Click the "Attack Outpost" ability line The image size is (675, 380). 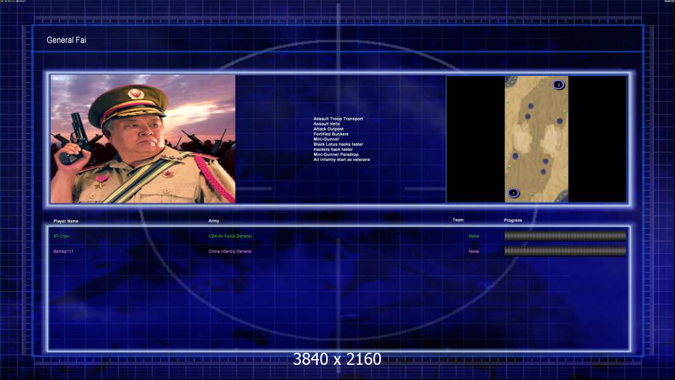pyautogui.click(x=329, y=129)
